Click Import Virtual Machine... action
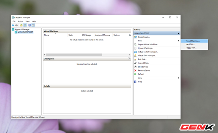Viewport: 218px width, 133px height. (x=148, y=44)
